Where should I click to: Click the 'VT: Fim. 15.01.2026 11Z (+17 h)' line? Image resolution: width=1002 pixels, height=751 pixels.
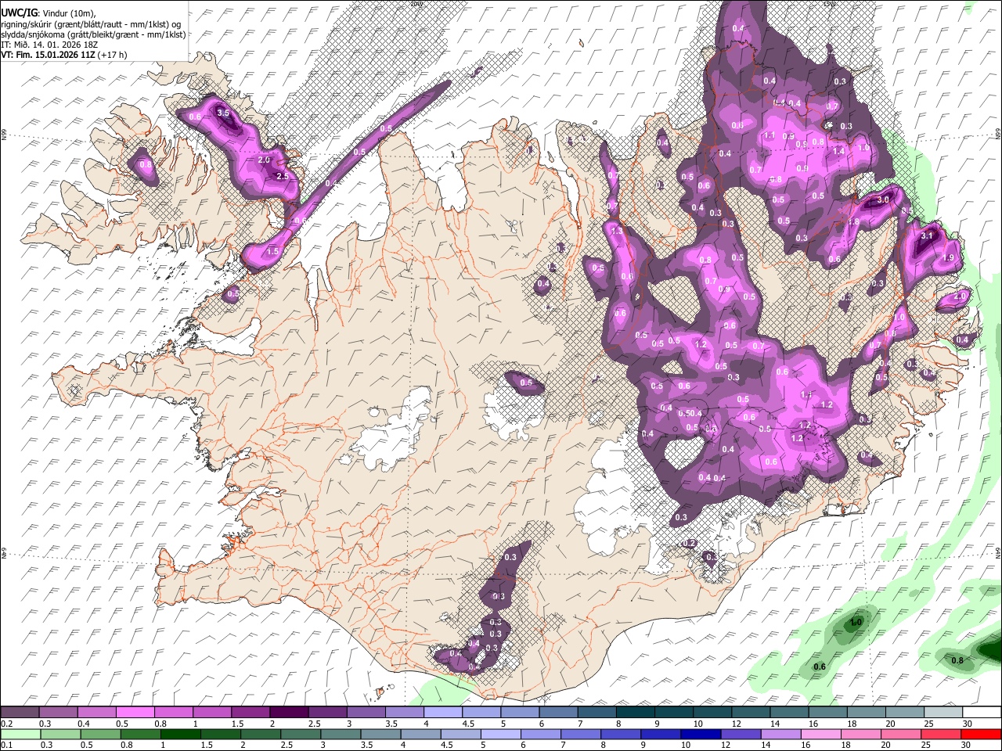(64, 55)
